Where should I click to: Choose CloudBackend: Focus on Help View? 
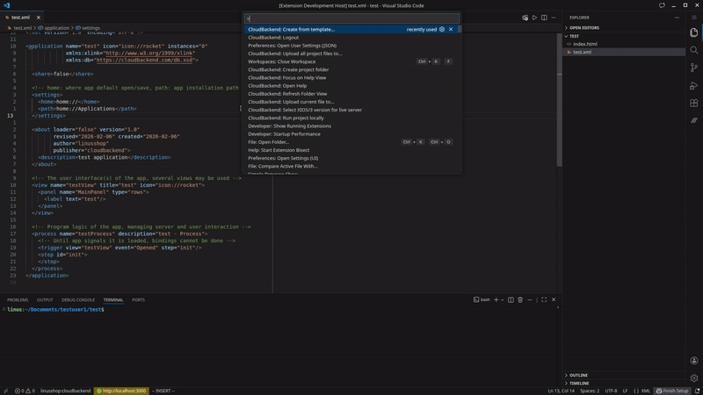pos(351,77)
